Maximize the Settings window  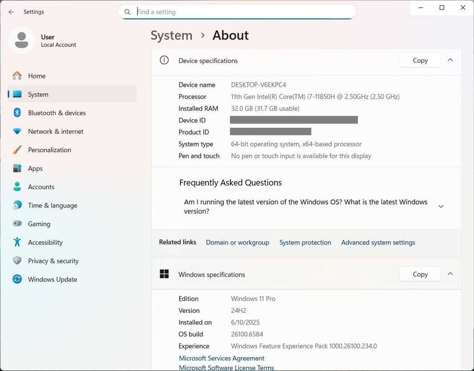pos(442,7)
